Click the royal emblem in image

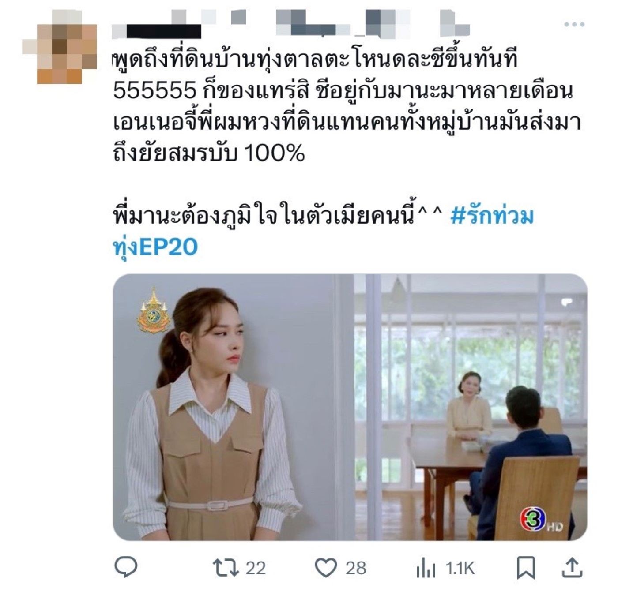153,312
